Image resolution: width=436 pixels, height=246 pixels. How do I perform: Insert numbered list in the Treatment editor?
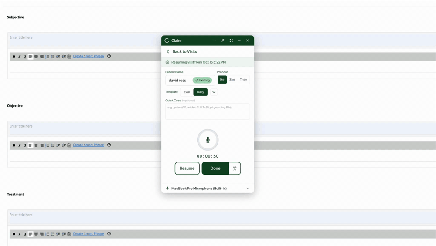47,234
